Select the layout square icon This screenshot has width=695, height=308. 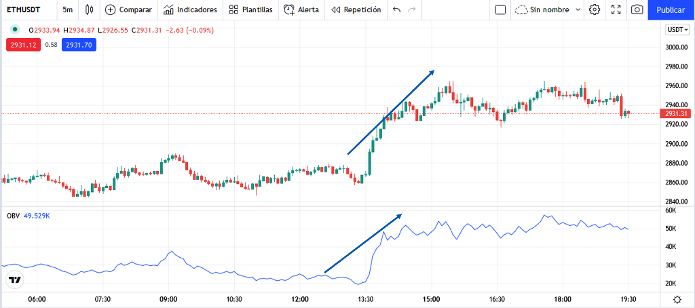coord(500,9)
